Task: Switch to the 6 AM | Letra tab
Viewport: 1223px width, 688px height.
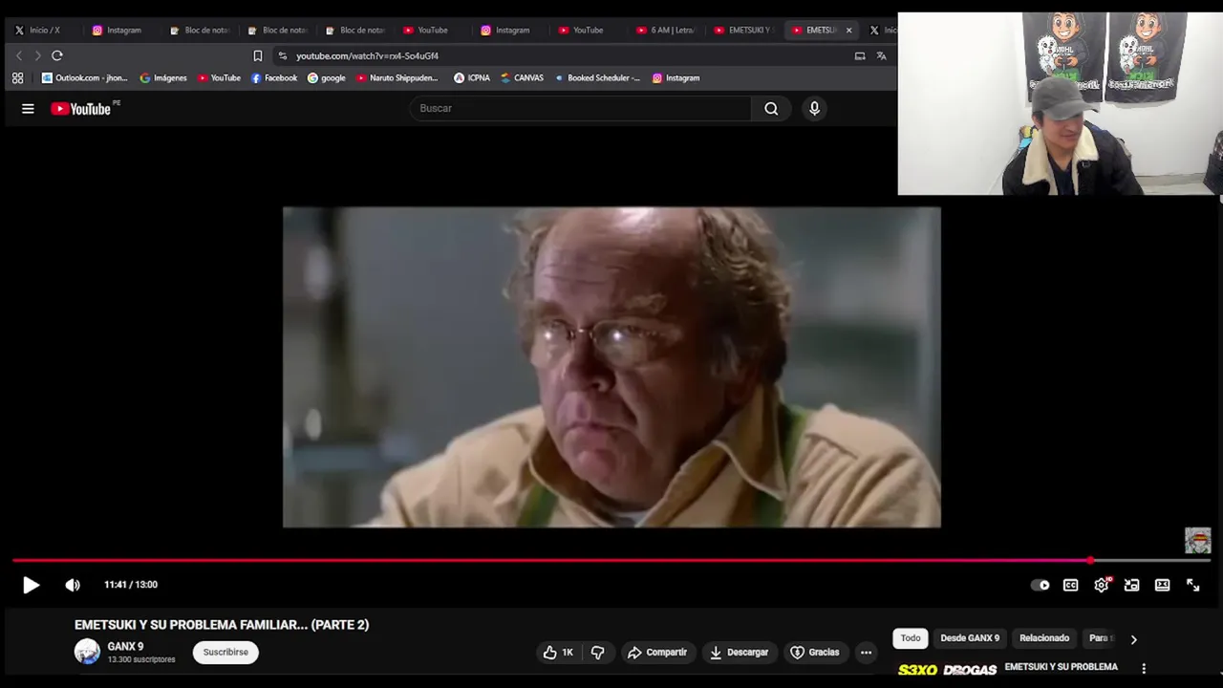Action: point(666,31)
